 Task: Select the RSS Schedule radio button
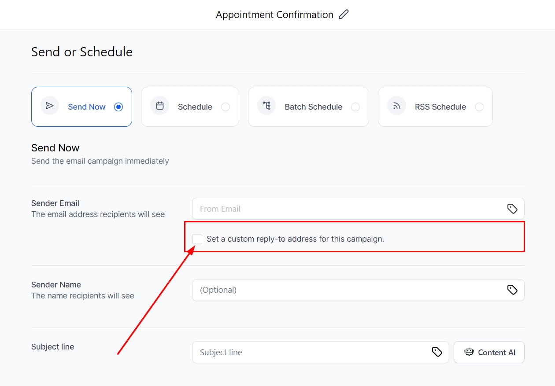click(x=479, y=107)
